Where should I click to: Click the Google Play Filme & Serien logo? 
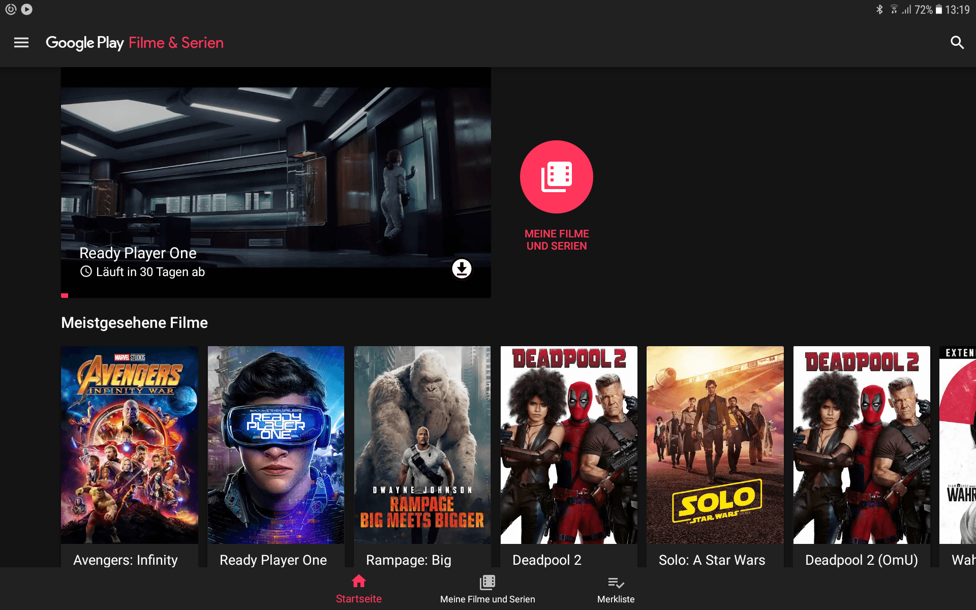pyautogui.click(x=135, y=43)
